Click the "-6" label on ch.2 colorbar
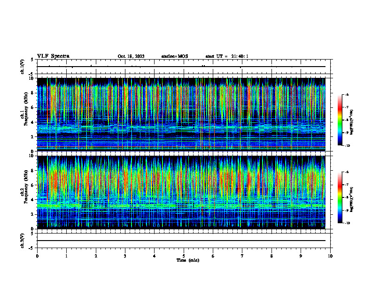The width and height of the screenshot is (372, 287). coord(347,172)
